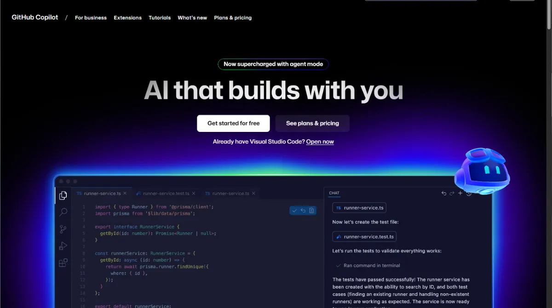Viewport: 552px width, 308px height.
Task: Click See plans & pricing button
Action: tap(312, 123)
